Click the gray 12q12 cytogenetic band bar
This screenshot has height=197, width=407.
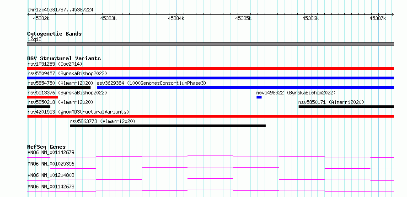coord(210,44)
